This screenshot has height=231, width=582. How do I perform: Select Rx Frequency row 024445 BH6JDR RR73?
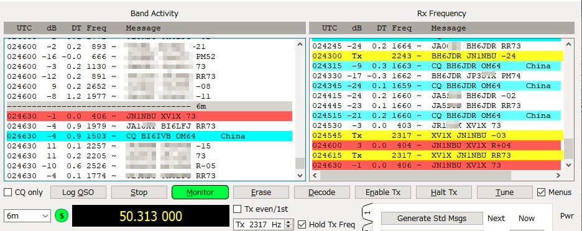[436, 106]
